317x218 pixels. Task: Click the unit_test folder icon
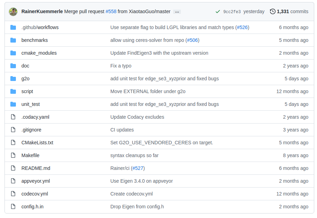13,104
